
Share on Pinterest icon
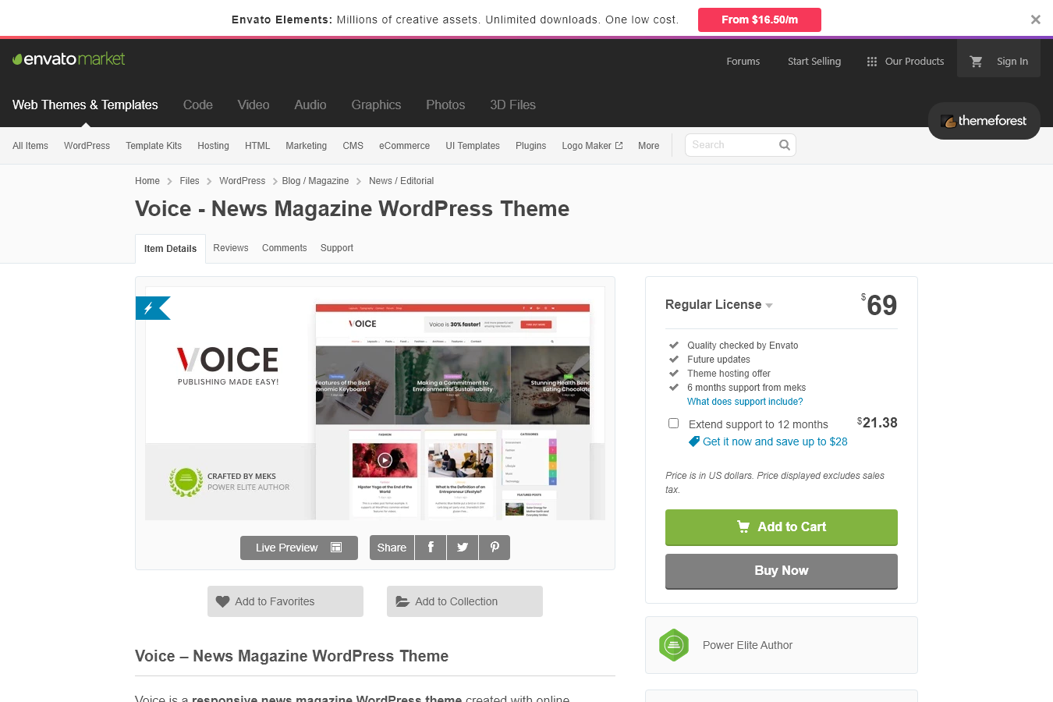[495, 548]
